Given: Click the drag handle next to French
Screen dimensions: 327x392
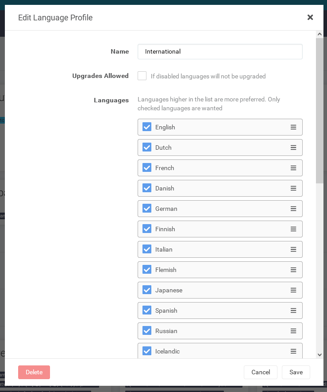Looking at the screenshot, I should click(293, 168).
